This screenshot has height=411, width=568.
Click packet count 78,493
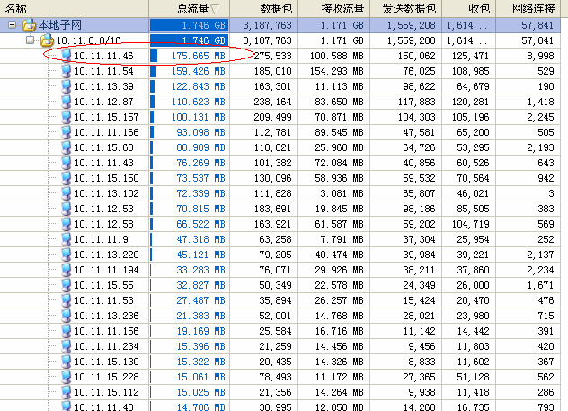(275, 377)
